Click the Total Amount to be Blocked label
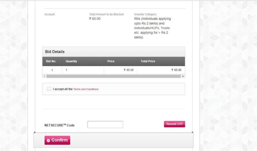257x151 pixels. click(107, 14)
